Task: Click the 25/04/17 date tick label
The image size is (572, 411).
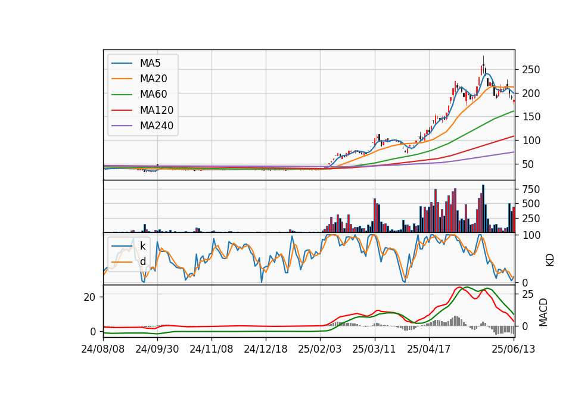Action: click(x=428, y=349)
